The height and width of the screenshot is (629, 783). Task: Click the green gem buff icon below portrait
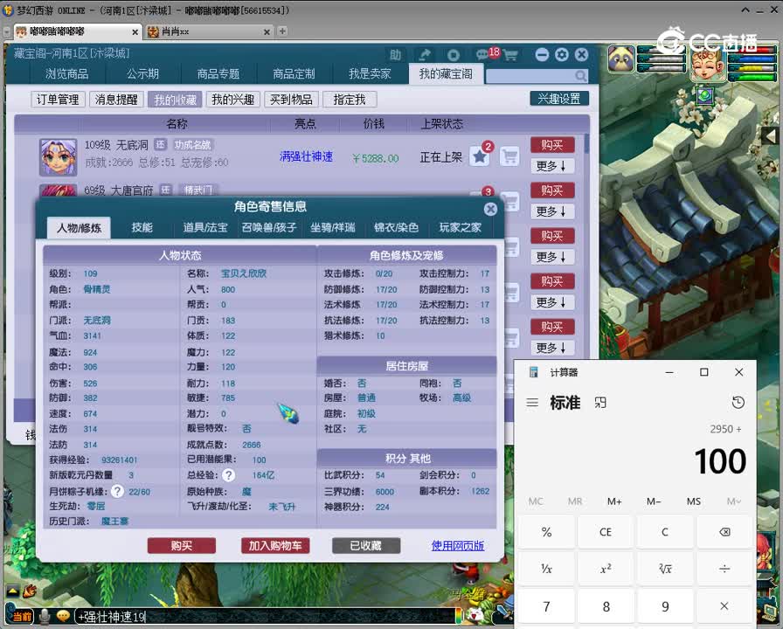pyautogui.click(x=704, y=95)
